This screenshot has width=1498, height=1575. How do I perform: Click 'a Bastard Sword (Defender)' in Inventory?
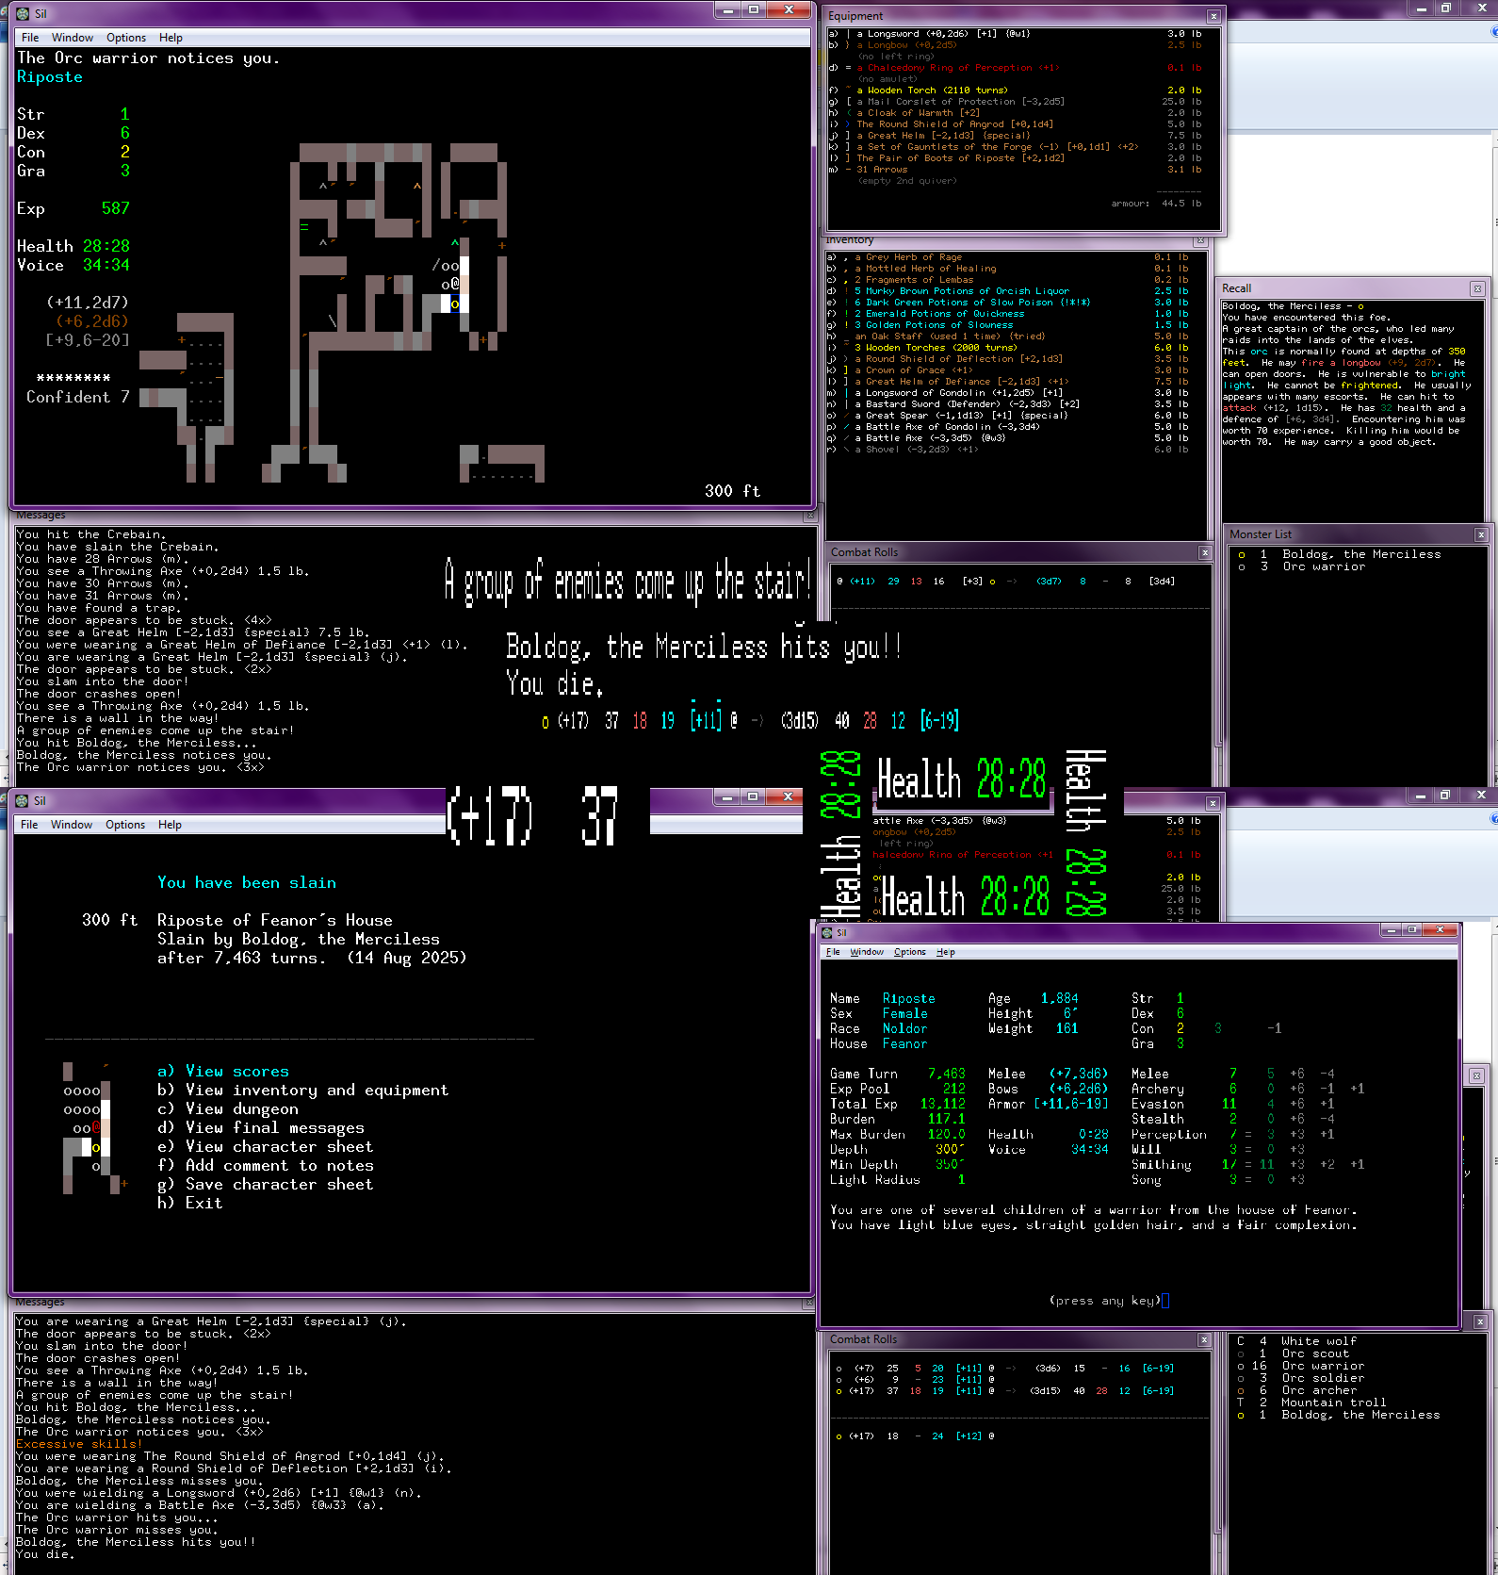tap(967, 404)
